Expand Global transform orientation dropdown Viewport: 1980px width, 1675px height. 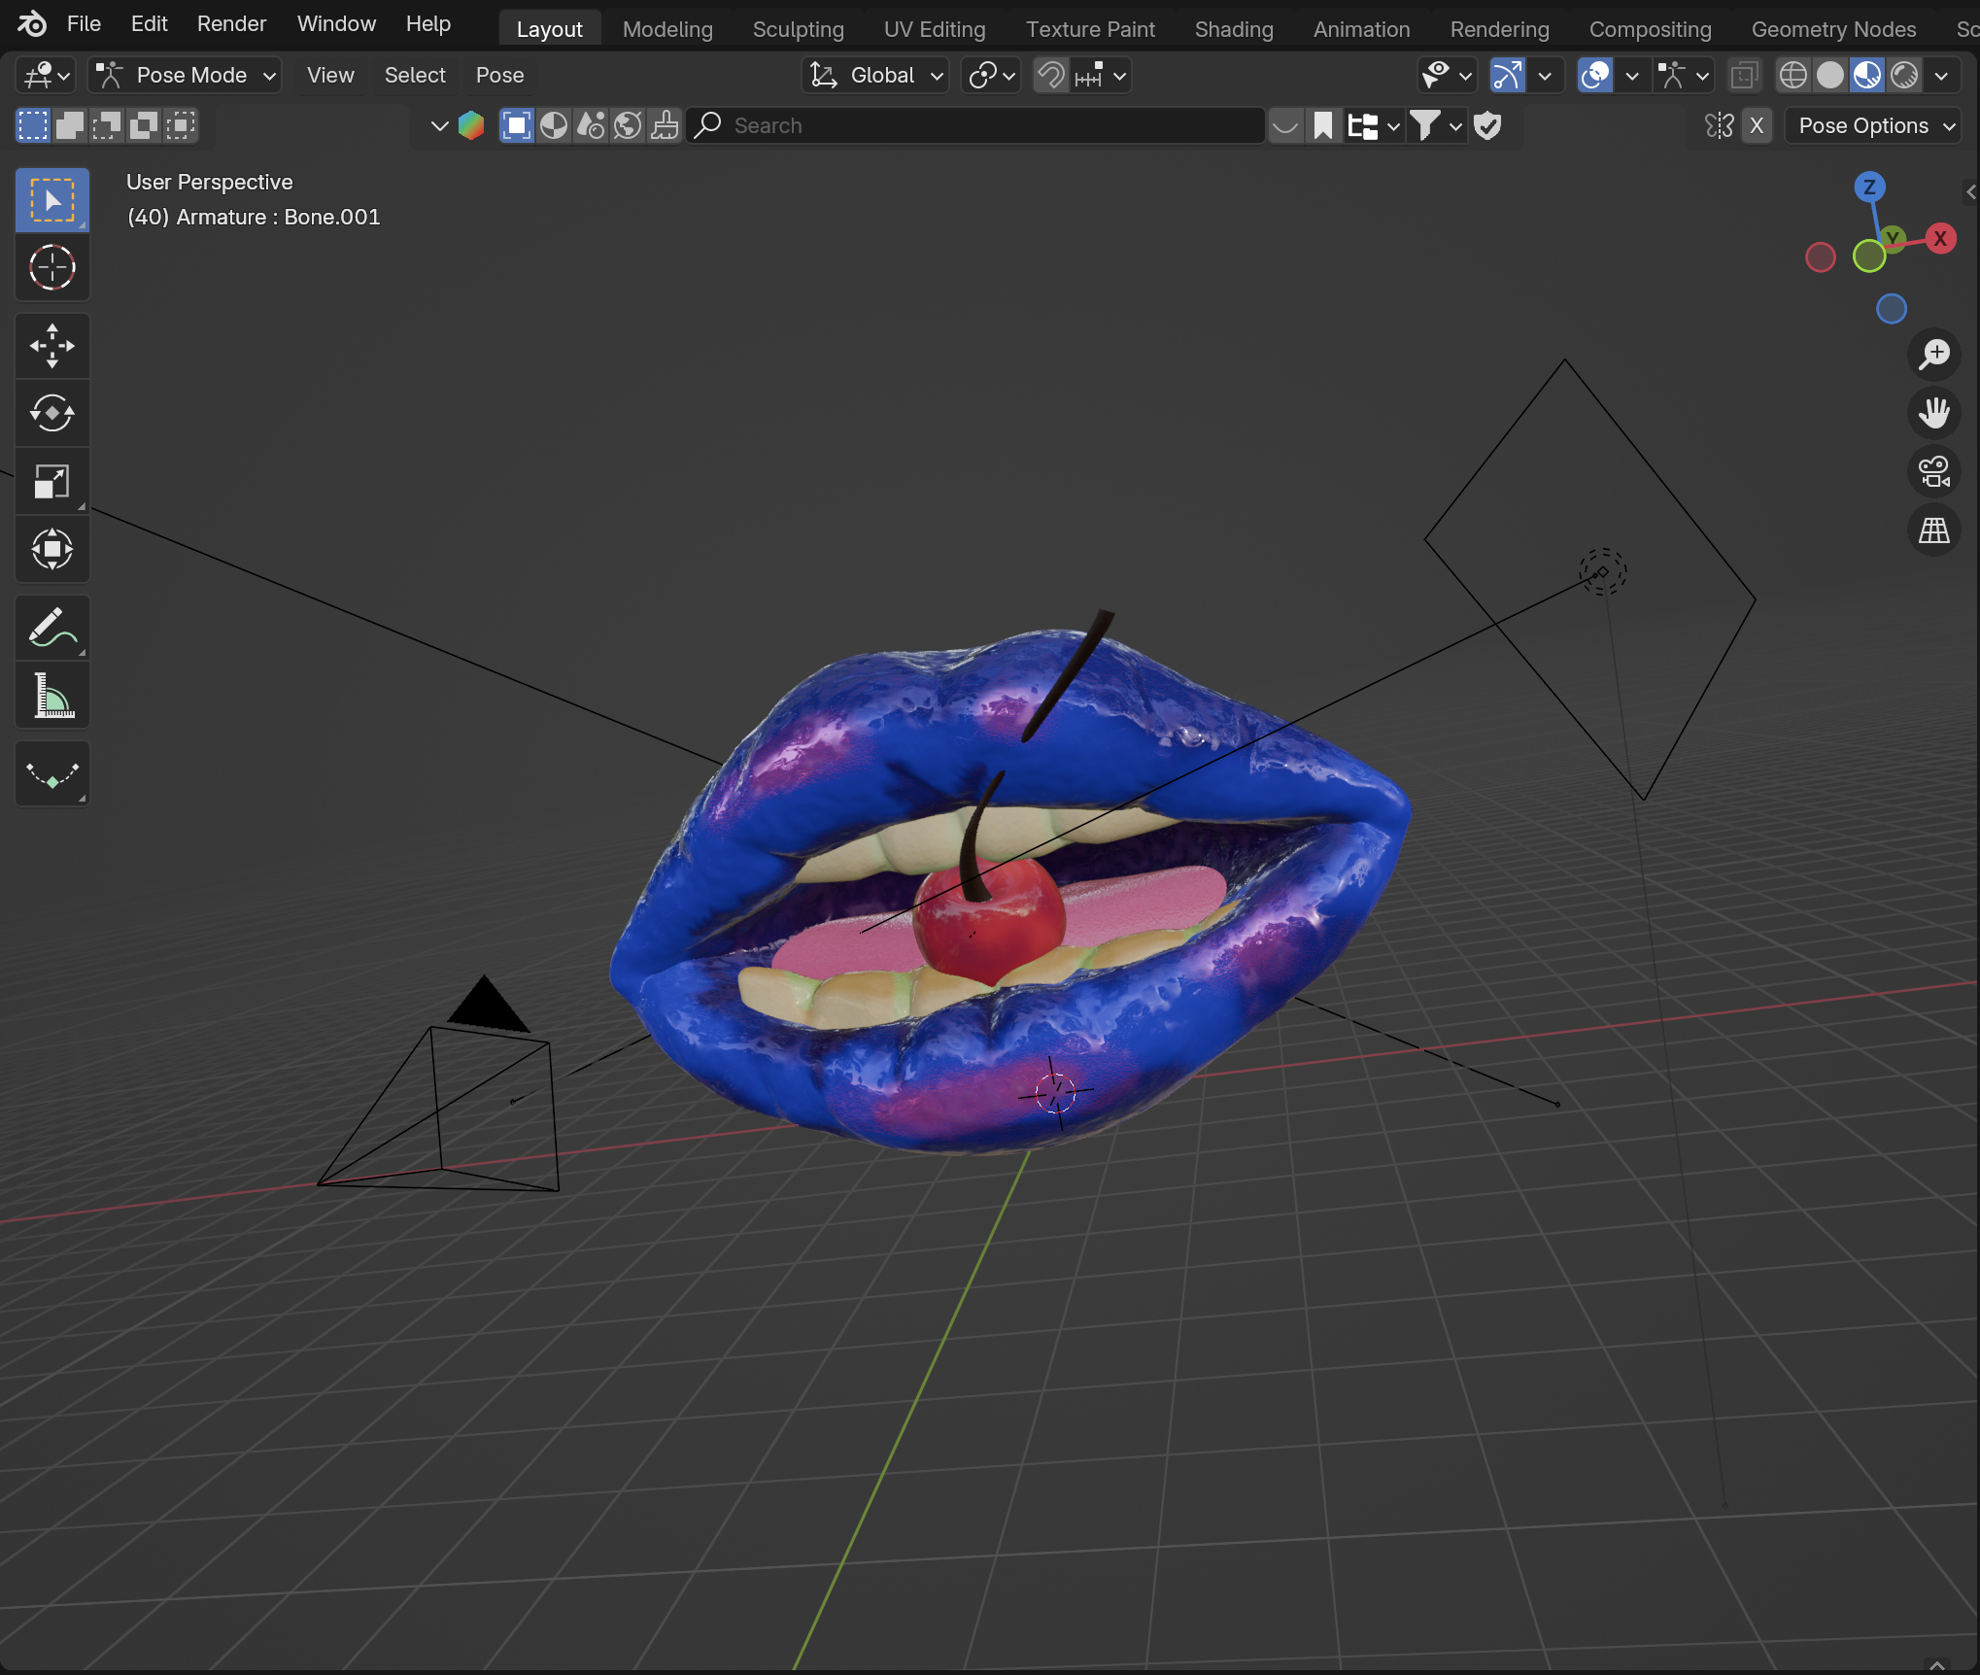coord(877,75)
